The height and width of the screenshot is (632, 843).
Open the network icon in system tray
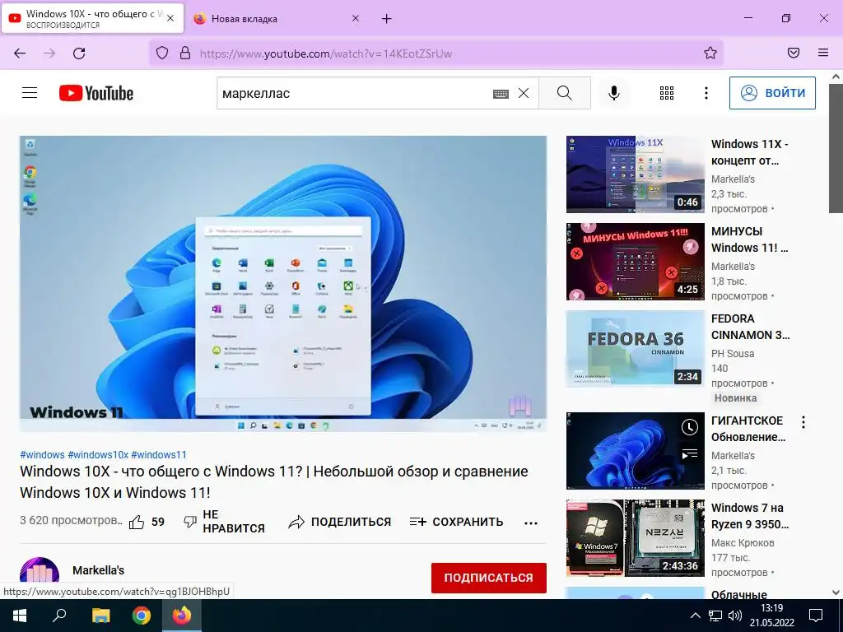tap(715, 616)
